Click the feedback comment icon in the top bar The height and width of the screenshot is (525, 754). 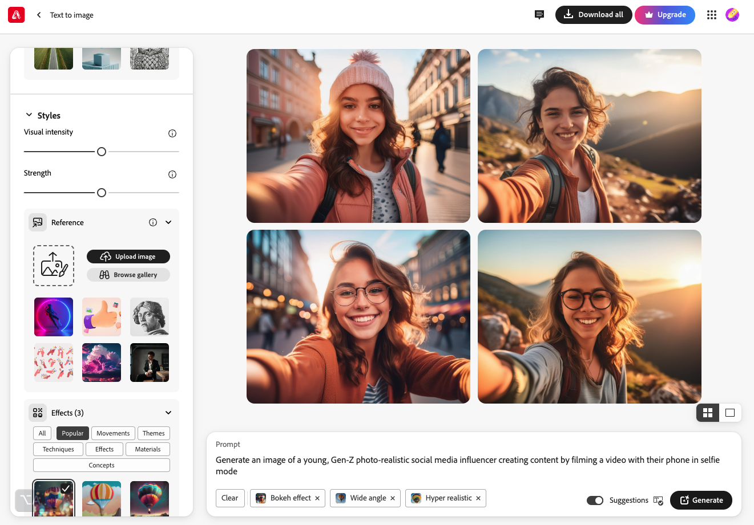pos(539,15)
